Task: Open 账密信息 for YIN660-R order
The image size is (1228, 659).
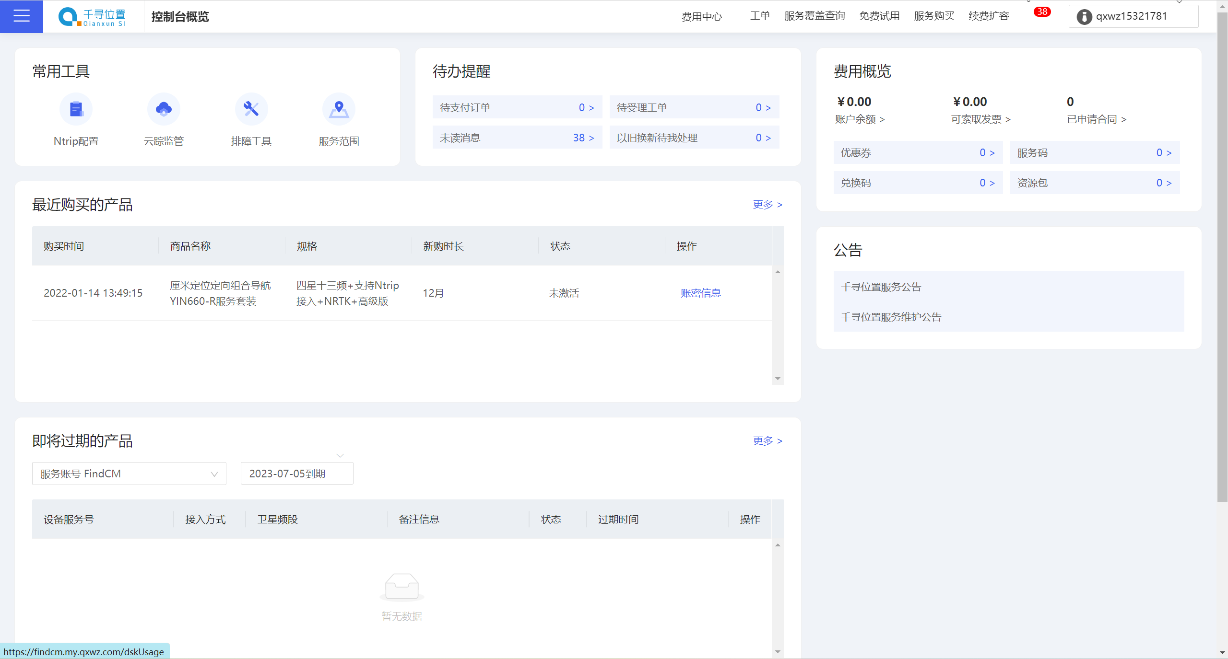Action: 701,293
